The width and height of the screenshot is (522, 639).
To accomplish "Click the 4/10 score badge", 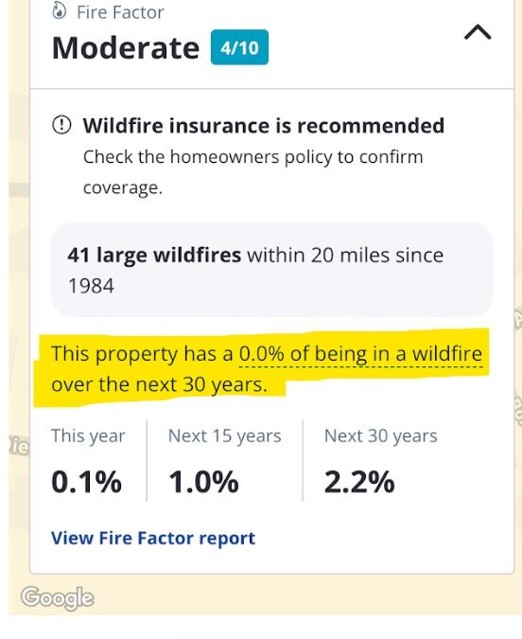I will pos(239,47).
